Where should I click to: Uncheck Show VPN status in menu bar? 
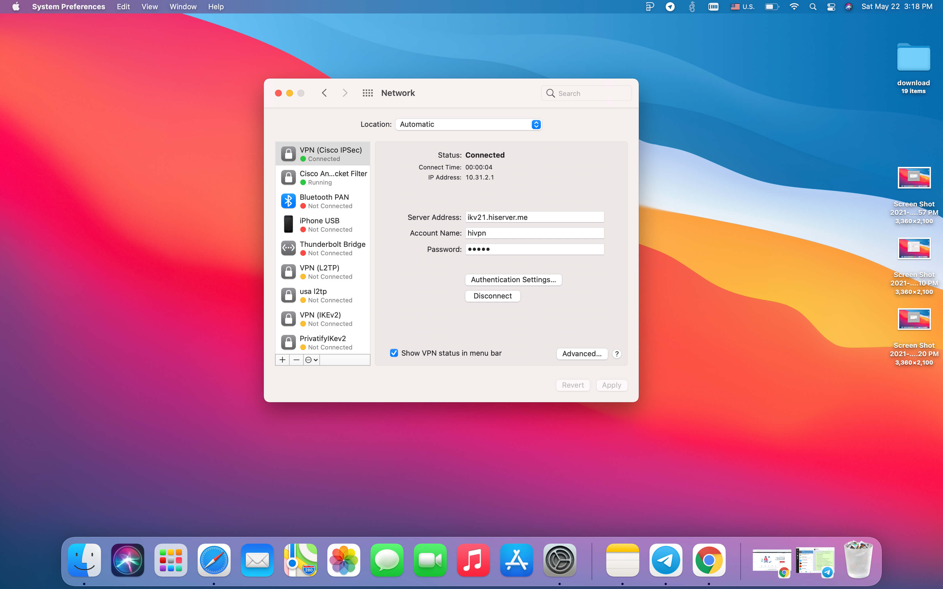(x=394, y=353)
